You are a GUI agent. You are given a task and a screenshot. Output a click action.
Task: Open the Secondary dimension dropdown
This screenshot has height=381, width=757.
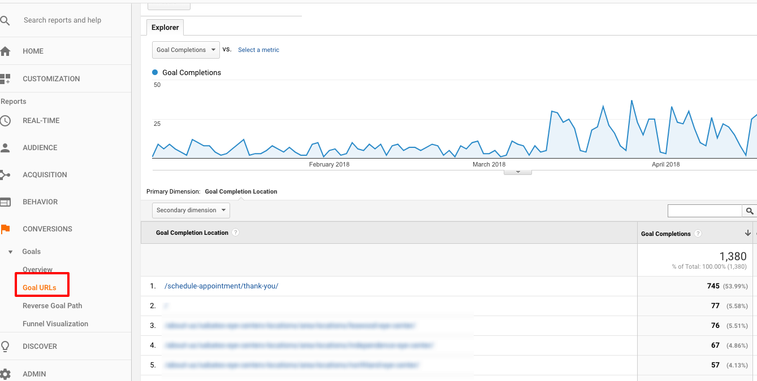pos(191,211)
